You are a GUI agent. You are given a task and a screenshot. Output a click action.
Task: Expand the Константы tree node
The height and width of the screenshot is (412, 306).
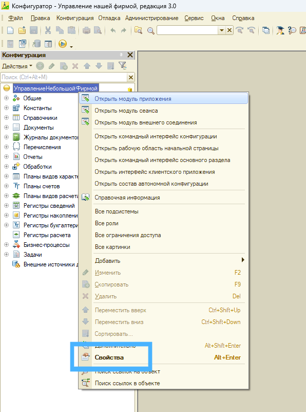[7, 108]
